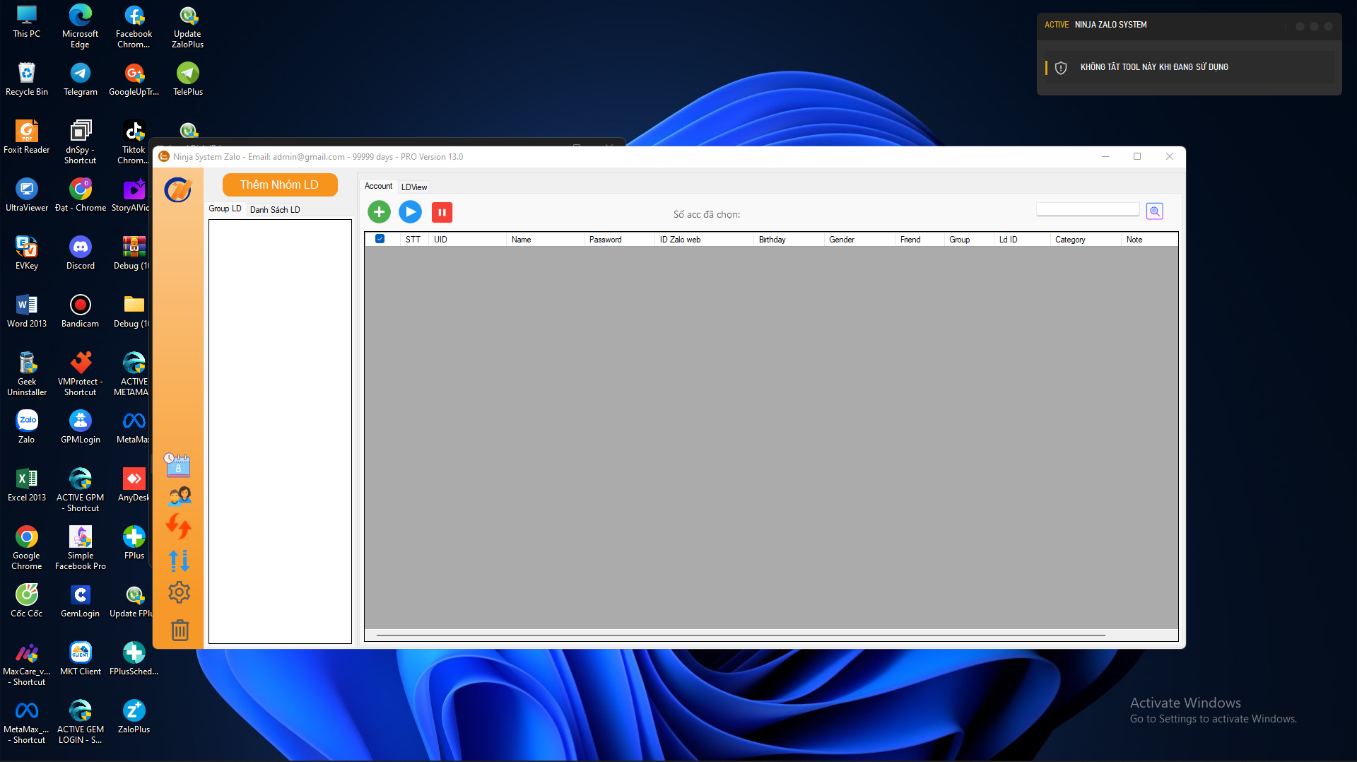Click the horizontal scrollbar of the account table
The width and height of the screenshot is (1357, 762).
pyautogui.click(x=741, y=635)
